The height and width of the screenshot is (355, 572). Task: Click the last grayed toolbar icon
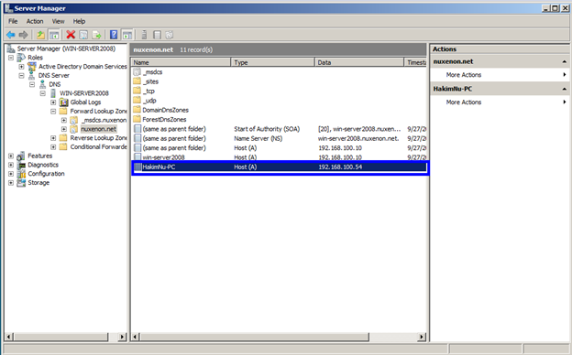[x=170, y=35]
